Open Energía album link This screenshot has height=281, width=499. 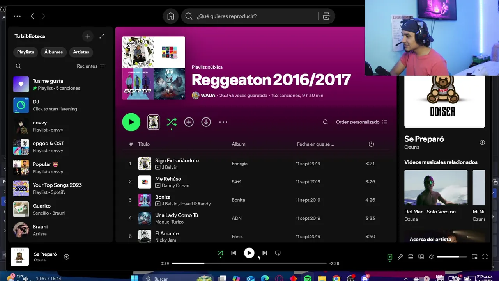[x=239, y=164]
